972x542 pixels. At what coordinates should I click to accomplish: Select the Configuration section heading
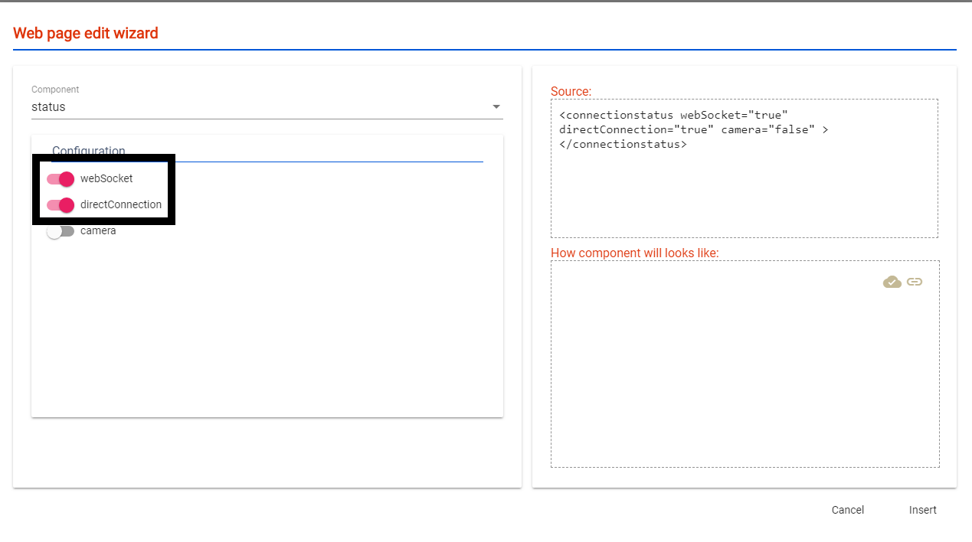tap(89, 151)
